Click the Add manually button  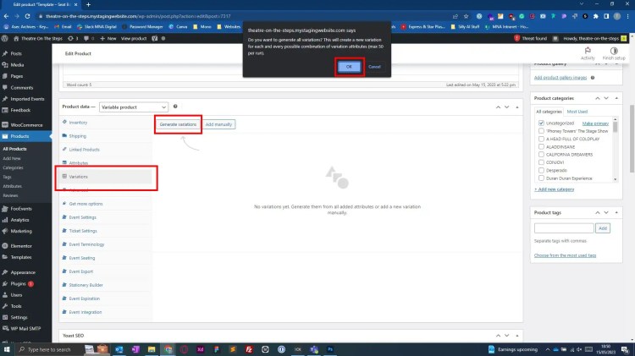tap(218, 124)
